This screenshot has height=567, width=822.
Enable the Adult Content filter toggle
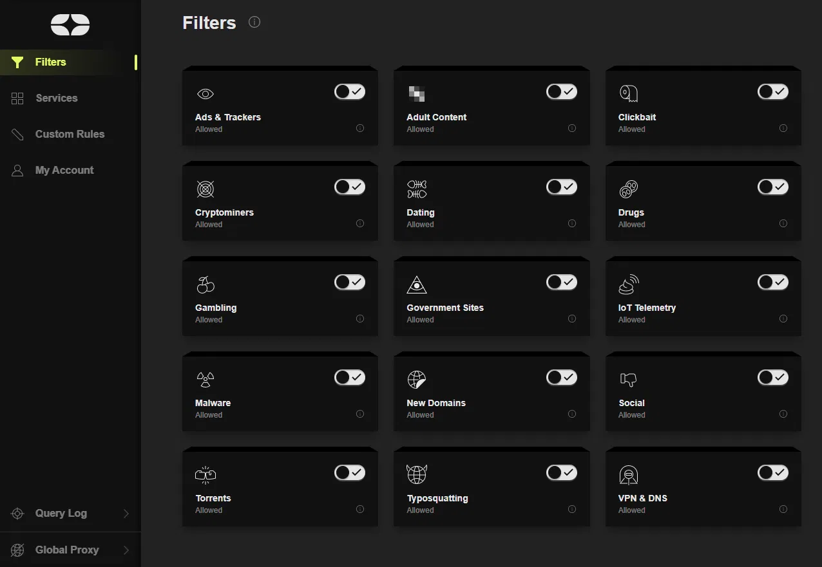tap(562, 91)
